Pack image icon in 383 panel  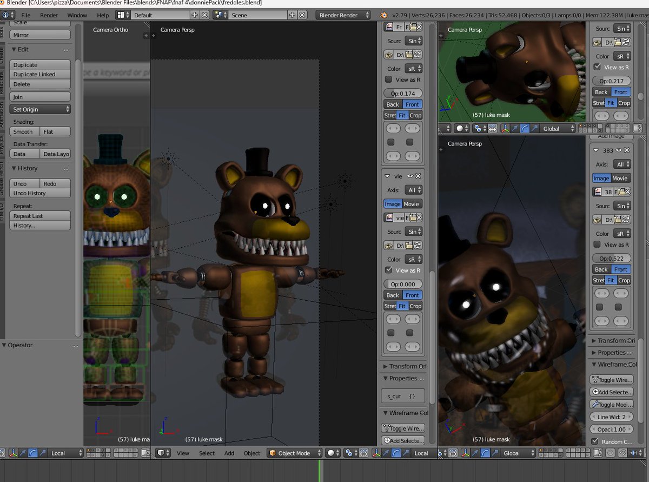[x=597, y=220]
